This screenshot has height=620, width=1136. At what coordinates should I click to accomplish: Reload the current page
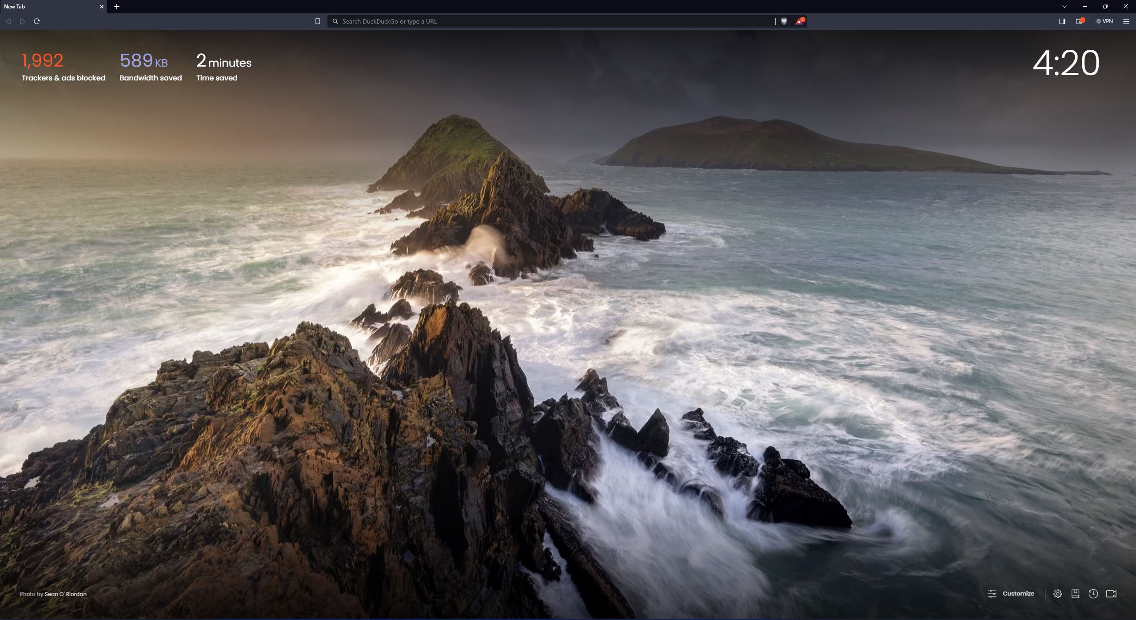click(x=37, y=21)
